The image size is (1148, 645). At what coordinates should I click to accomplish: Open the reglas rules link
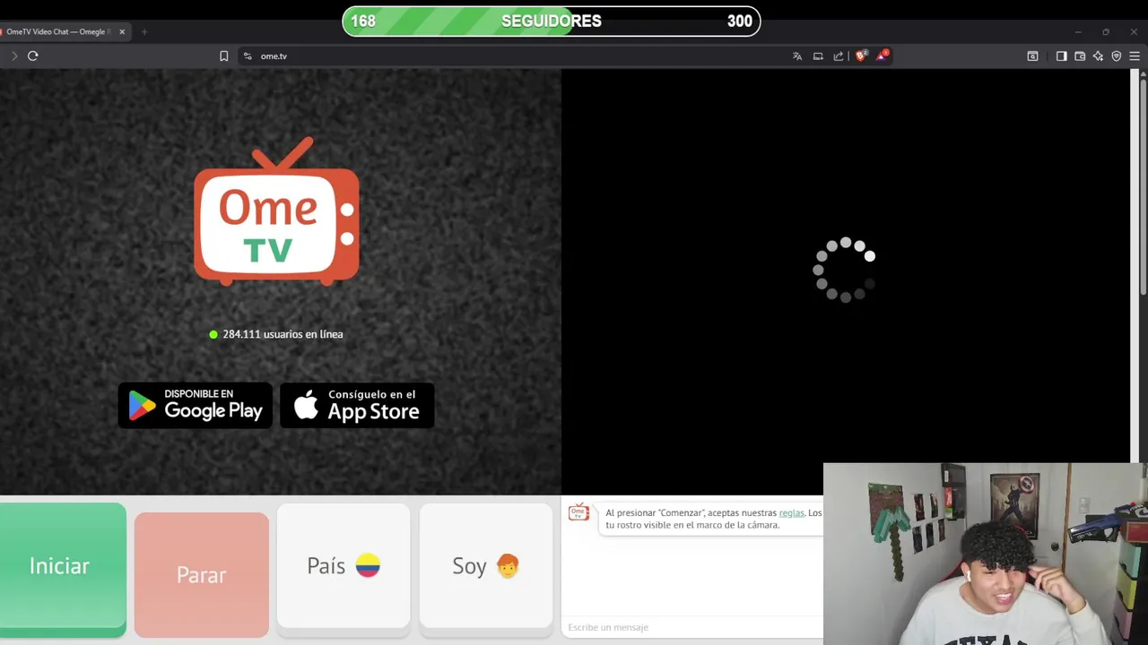(x=791, y=513)
